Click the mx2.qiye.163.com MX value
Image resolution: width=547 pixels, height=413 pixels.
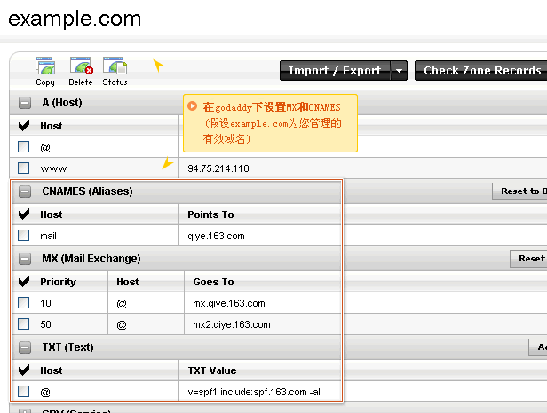(x=232, y=324)
